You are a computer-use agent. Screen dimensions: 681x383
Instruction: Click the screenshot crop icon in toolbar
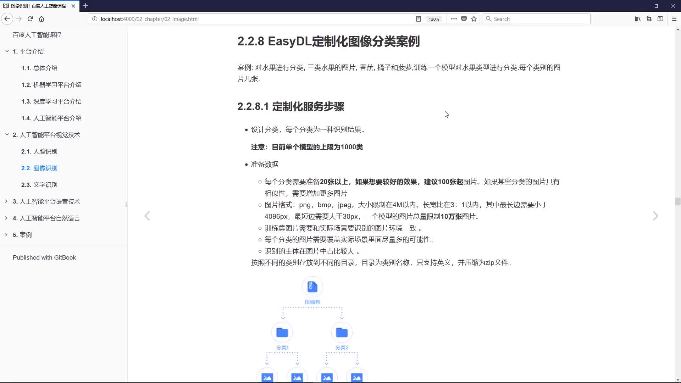pyautogui.click(x=649, y=19)
